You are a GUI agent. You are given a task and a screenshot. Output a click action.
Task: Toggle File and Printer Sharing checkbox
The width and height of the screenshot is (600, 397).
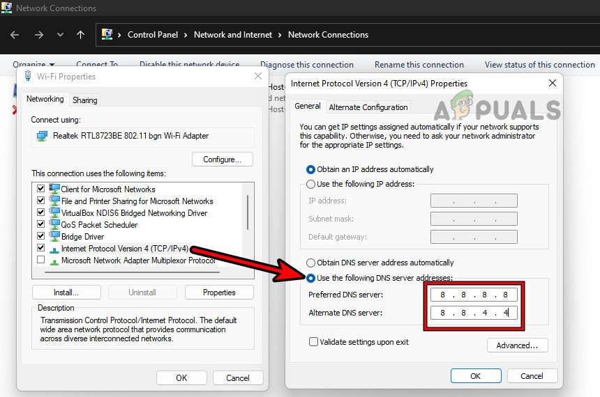(40, 200)
